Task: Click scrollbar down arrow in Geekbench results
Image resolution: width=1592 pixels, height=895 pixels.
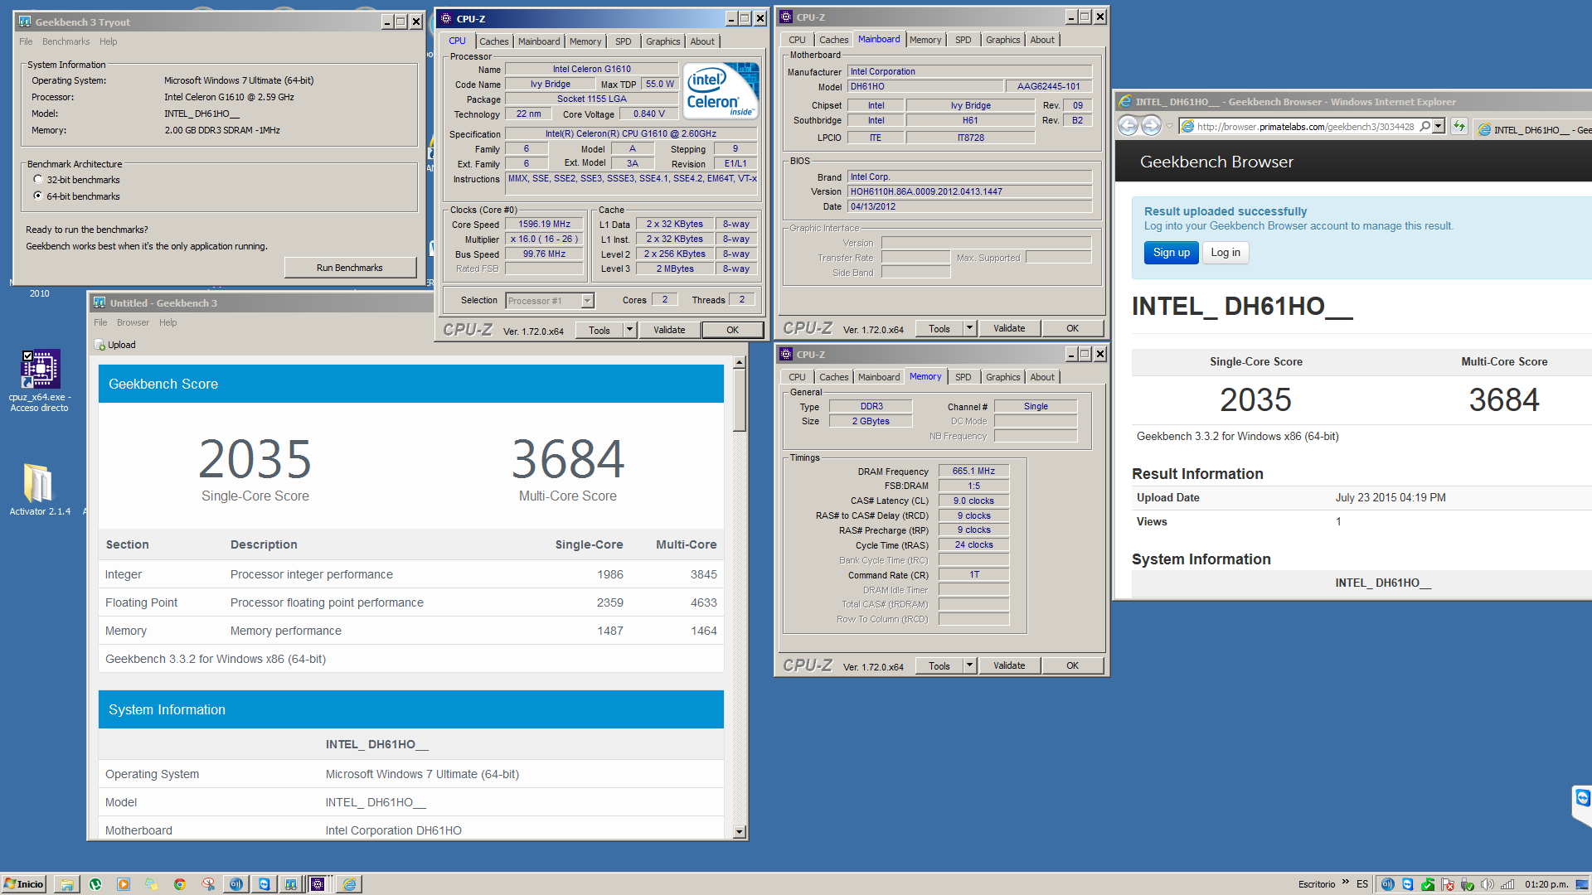Action: pos(740,832)
